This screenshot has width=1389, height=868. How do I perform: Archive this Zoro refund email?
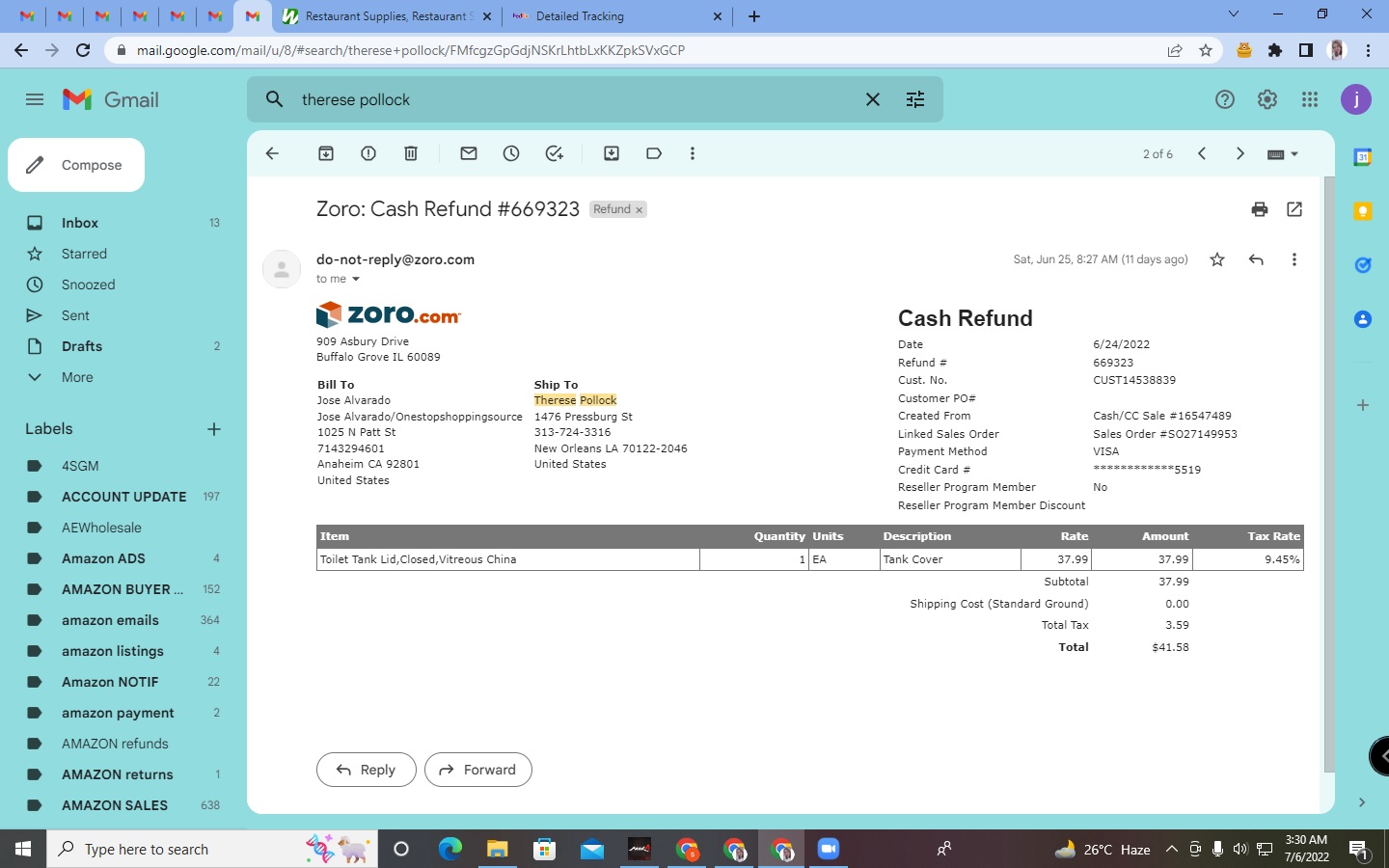[326, 153]
